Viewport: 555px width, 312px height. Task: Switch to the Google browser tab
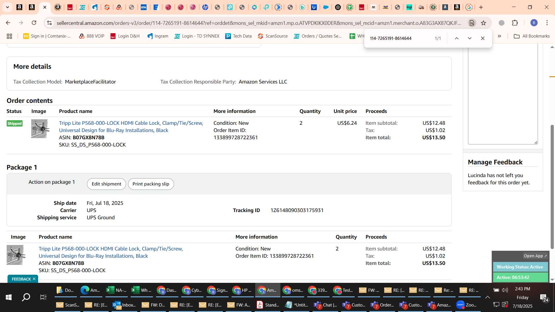pyautogui.click(x=469, y=7)
